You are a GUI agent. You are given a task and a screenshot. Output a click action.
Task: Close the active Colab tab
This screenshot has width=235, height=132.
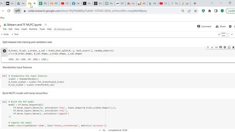35,3
